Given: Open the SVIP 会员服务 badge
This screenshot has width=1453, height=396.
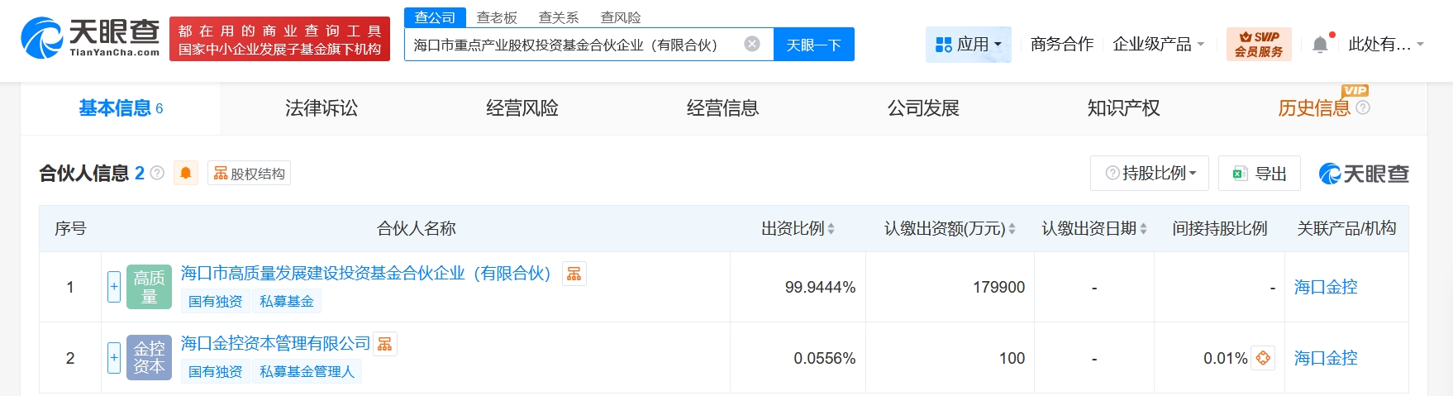Looking at the screenshot, I should point(1258,45).
